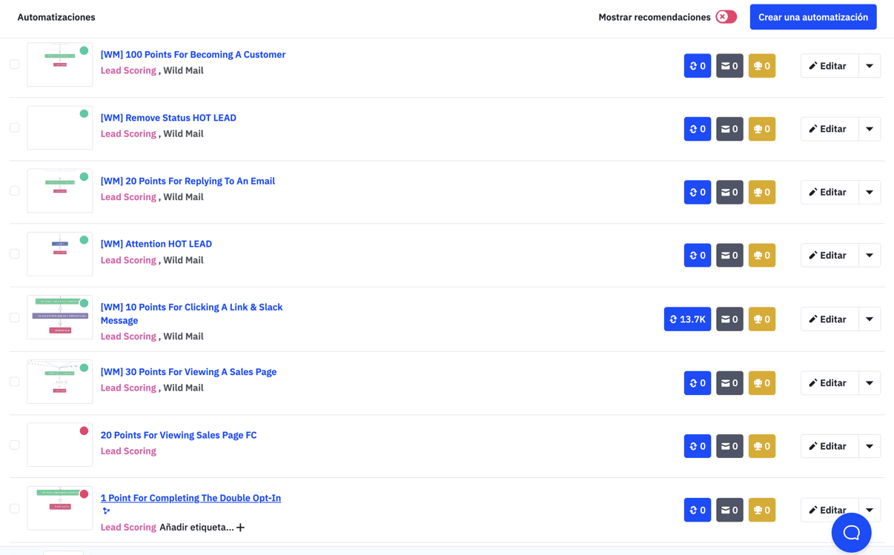The width and height of the screenshot is (894, 555).
Task: View contacts badge for Attention HOT LEAD
Action: [698, 256]
